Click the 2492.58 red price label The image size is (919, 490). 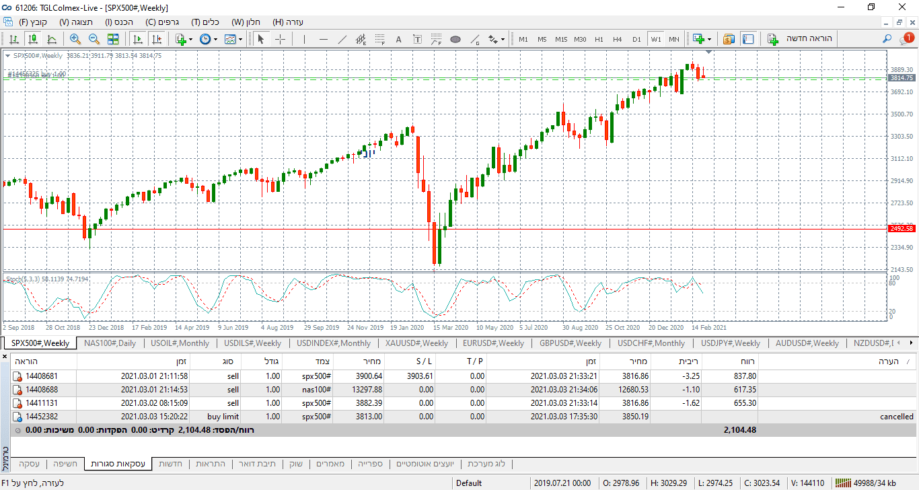pyautogui.click(x=902, y=229)
